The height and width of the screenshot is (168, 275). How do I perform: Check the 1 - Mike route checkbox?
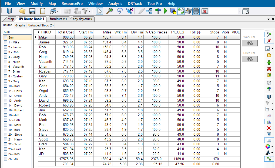click(x=5, y=42)
